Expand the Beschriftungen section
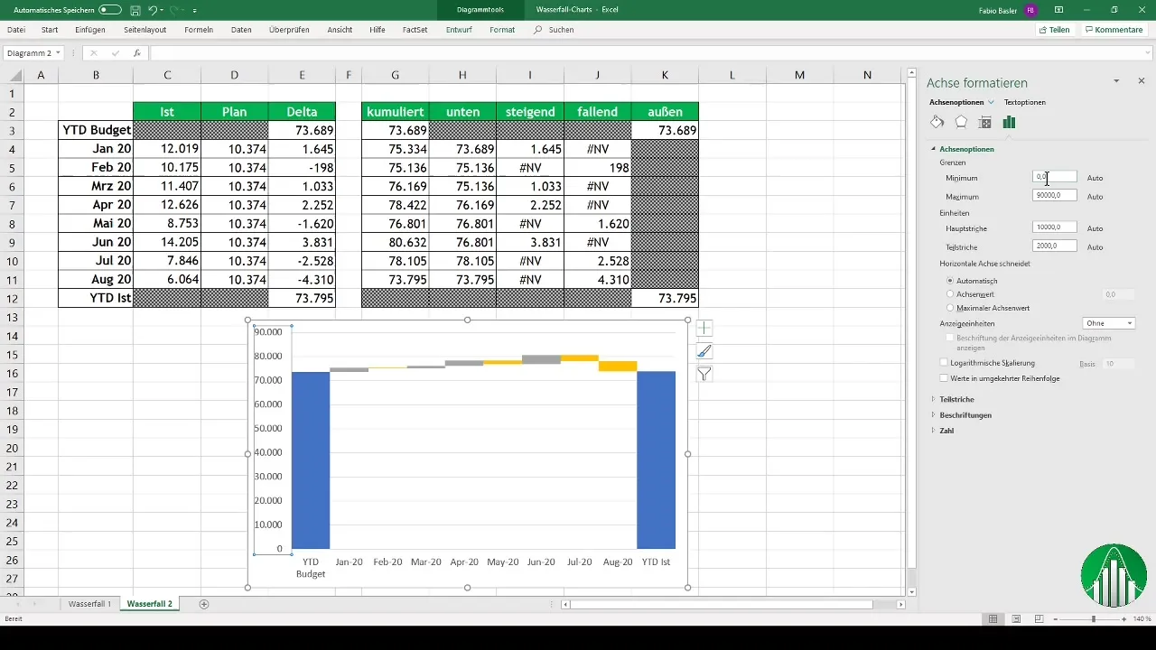The height and width of the screenshot is (650, 1156). [x=933, y=414]
